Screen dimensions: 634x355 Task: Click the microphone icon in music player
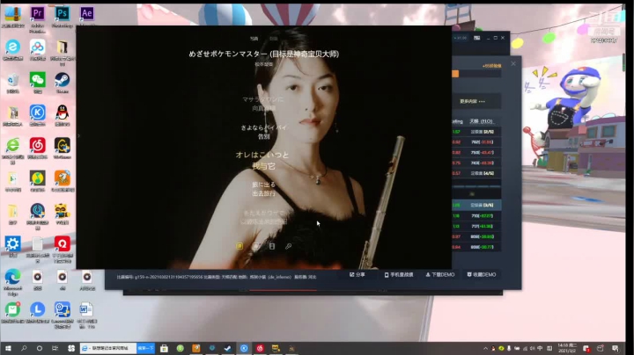pyautogui.click(x=288, y=246)
